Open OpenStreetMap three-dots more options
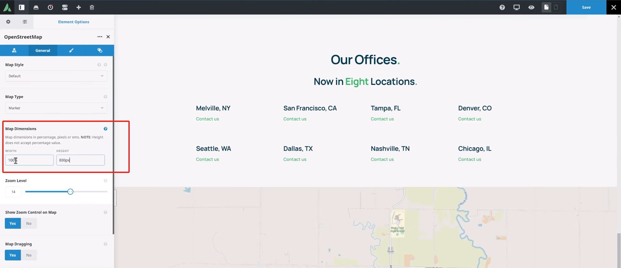Screen dimensions: 621x268 100,37
